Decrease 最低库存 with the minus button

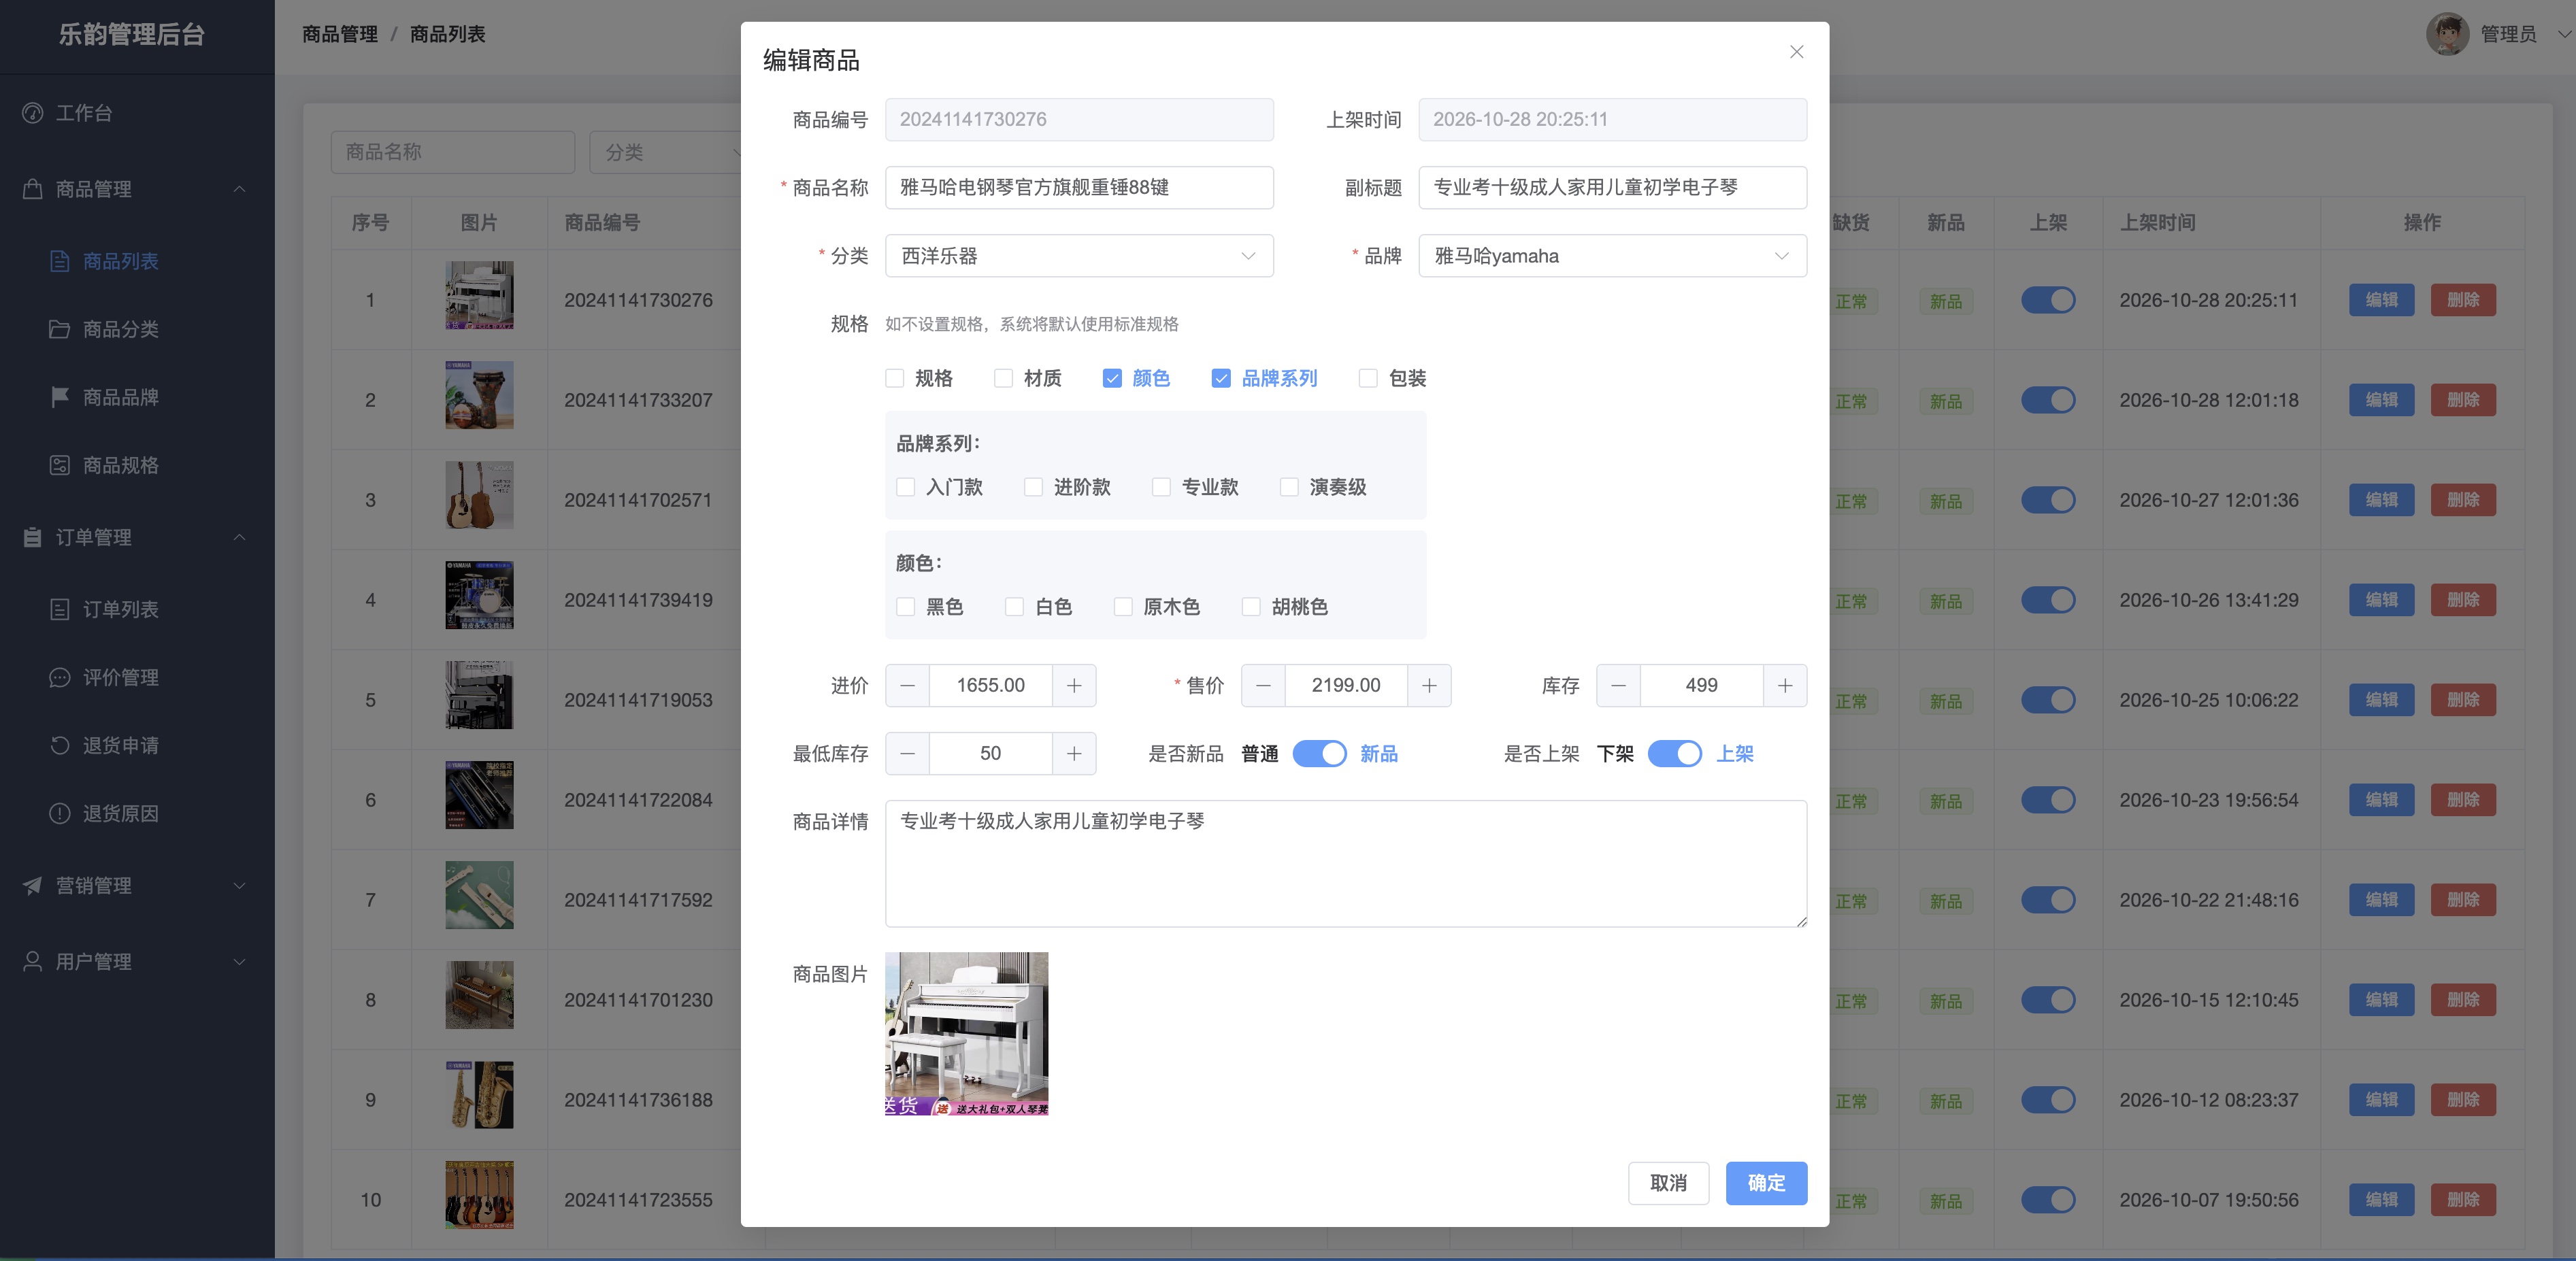click(907, 754)
